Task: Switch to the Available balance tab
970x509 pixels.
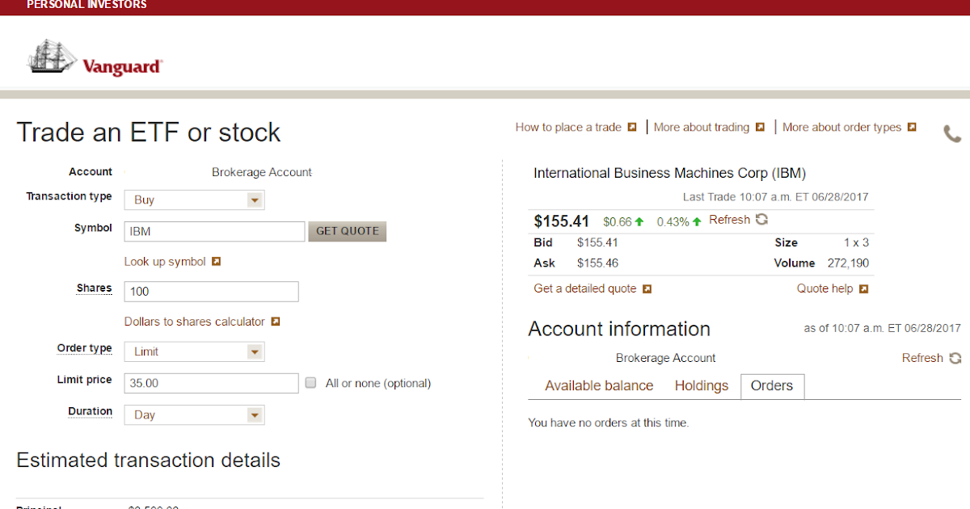Action: pyautogui.click(x=599, y=386)
